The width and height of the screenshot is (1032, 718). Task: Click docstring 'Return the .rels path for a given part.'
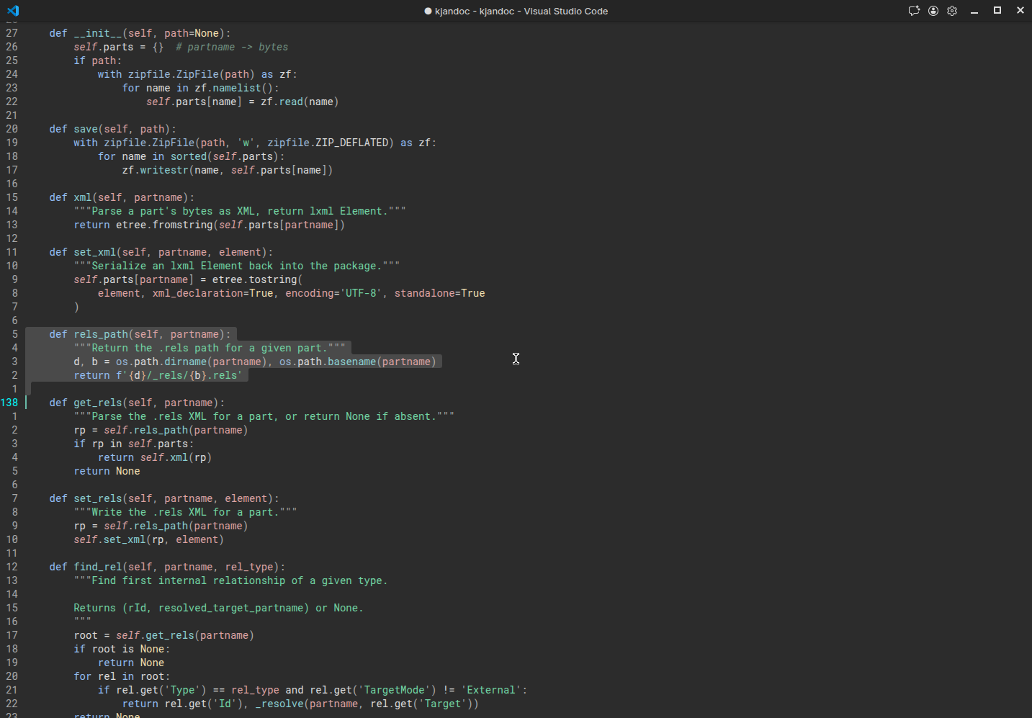point(210,348)
